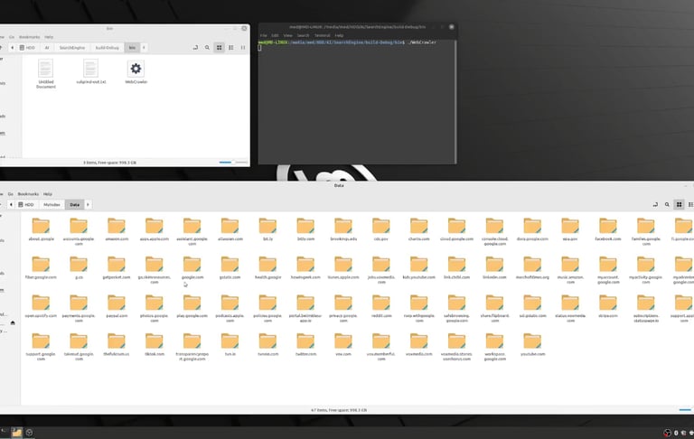Select the paypal.com folder
This screenshot has height=439, width=694.
[x=117, y=306]
